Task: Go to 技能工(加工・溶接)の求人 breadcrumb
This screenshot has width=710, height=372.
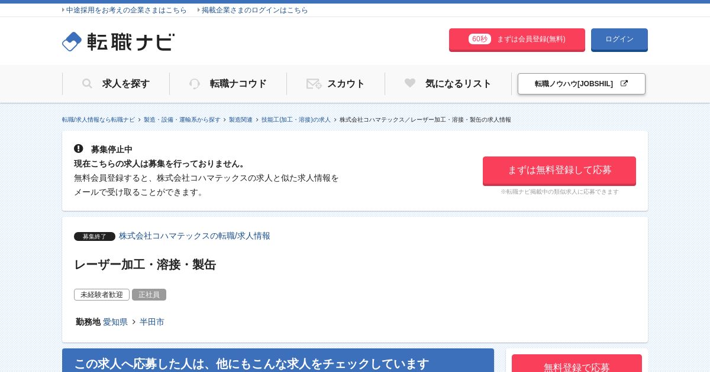Action: tap(296, 120)
